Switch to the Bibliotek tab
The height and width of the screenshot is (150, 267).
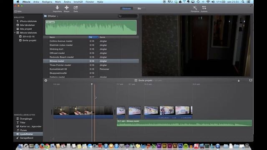pyautogui.click(x=126, y=8)
